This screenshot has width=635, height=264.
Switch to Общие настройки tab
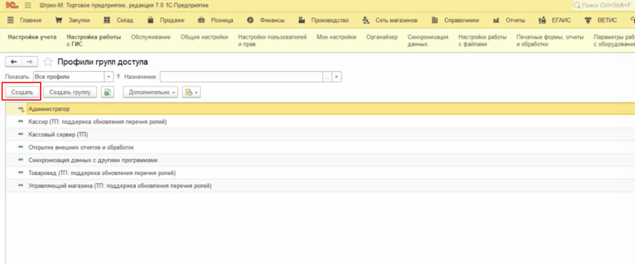click(204, 37)
